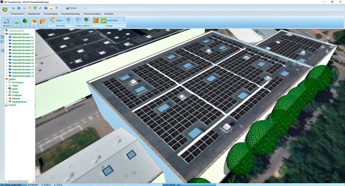The width and height of the screenshot is (345, 186).
Task: Open dropdown arrow under the house tool
Action: (x=34, y=26)
